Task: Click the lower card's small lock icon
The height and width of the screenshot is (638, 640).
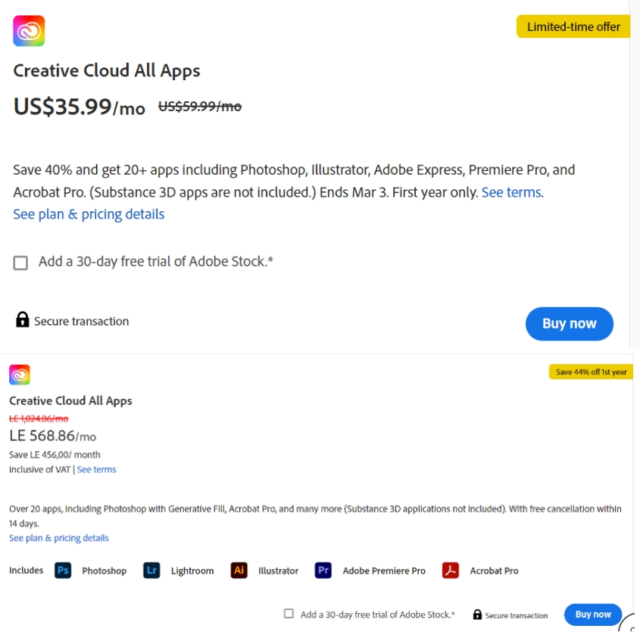Action: [477, 615]
